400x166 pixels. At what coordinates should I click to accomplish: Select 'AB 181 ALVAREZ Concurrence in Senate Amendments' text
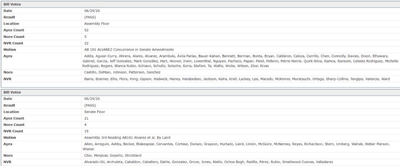tap(129, 49)
